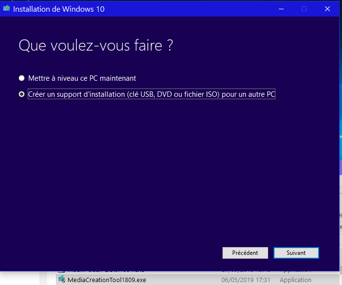Click the Windows 10 setup icon in title bar
This screenshot has width=342, height=285.
click(6, 9)
